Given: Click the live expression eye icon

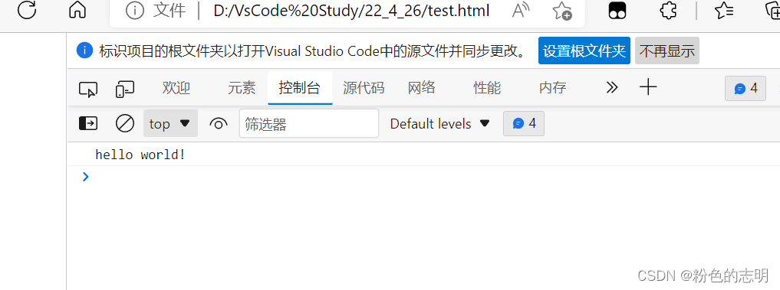Looking at the screenshot, I should pyautogui.click(x=219, y=124).
